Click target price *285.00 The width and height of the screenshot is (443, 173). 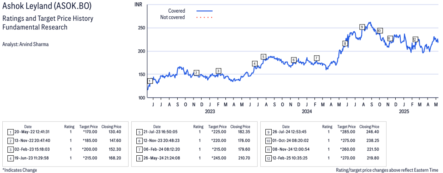point(348,132)
